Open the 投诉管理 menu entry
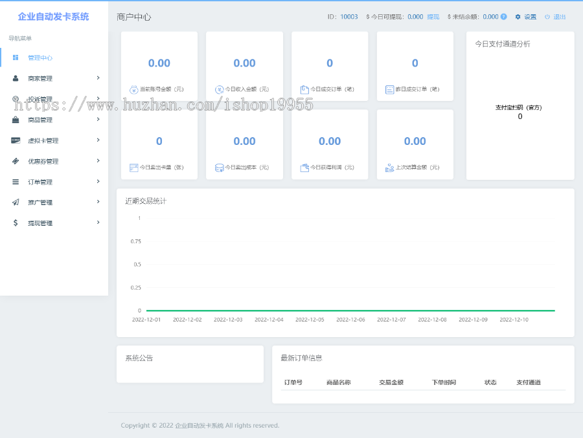Image resolution: width=583 pixels, height=438 pixels. tap(40, 99)
